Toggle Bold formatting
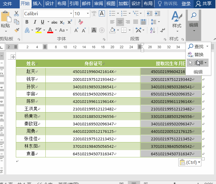216x184 pixels. coord(27,22)
